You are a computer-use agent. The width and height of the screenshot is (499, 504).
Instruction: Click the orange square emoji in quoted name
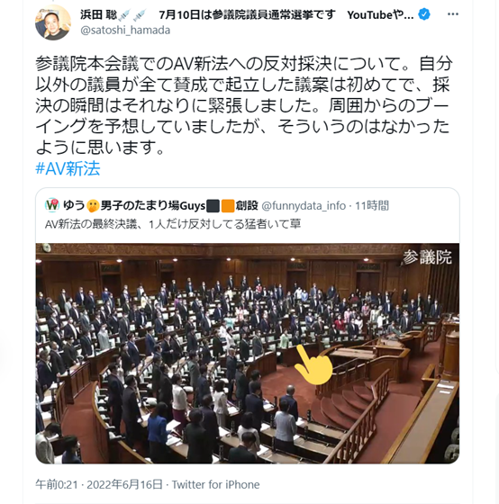(x=228, y=206)
